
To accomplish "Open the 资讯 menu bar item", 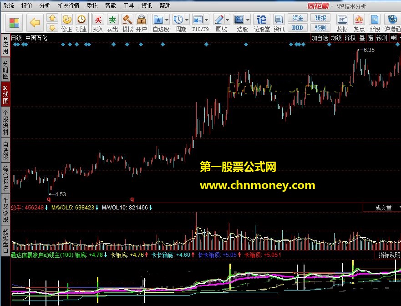I will tap(147, 5).
